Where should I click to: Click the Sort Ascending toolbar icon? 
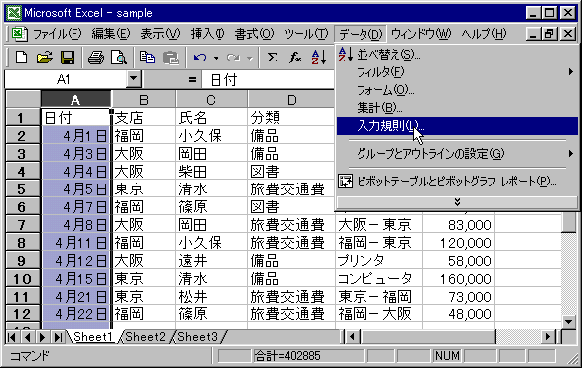point(319,58)
